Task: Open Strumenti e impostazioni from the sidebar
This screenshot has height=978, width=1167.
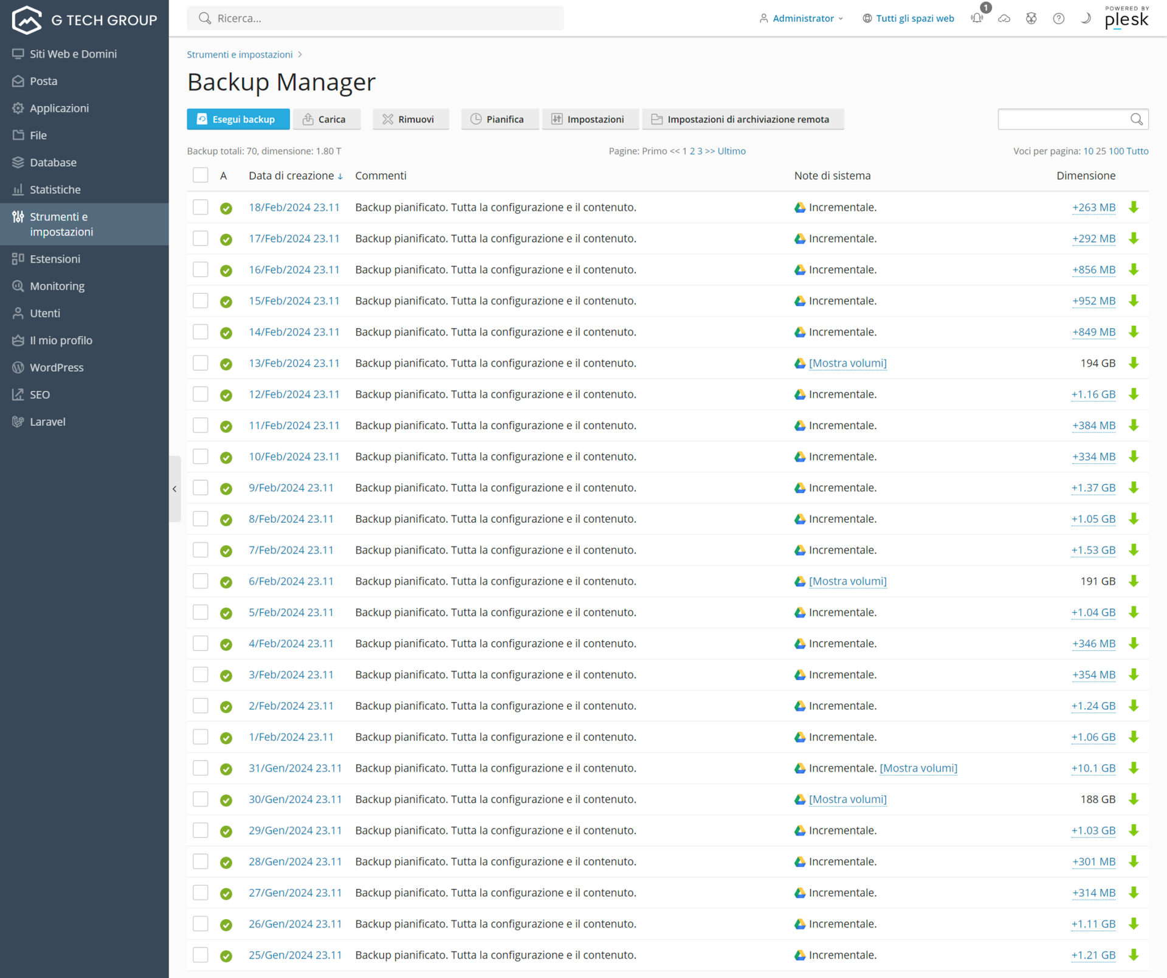Action: pos(61,224)
